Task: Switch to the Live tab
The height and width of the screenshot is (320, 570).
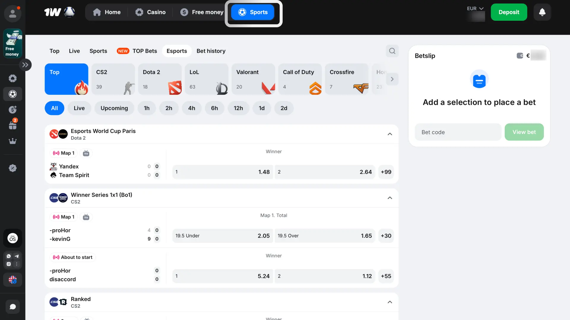Action: [74, 51]
